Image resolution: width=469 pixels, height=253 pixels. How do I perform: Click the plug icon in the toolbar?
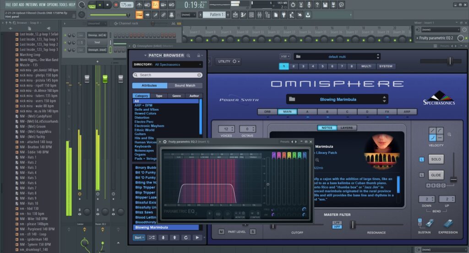coord(284,15)
